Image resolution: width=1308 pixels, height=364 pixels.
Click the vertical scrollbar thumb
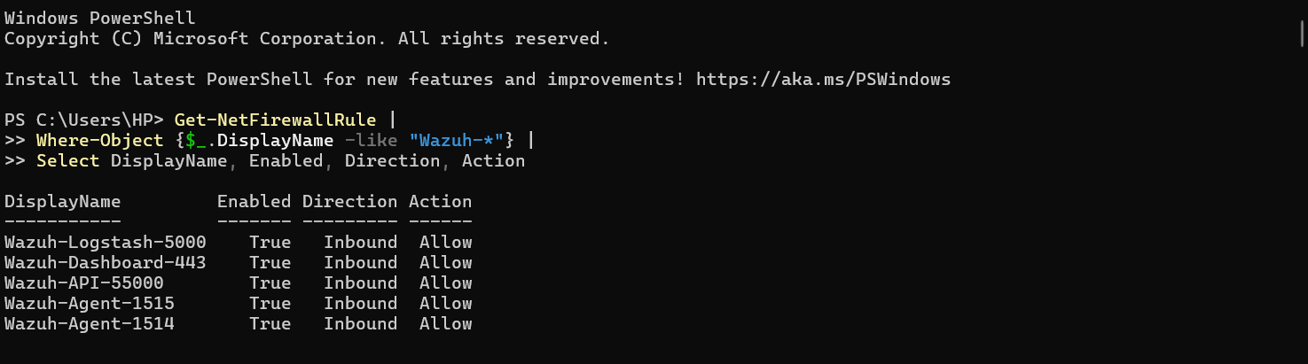[1301, 32]
